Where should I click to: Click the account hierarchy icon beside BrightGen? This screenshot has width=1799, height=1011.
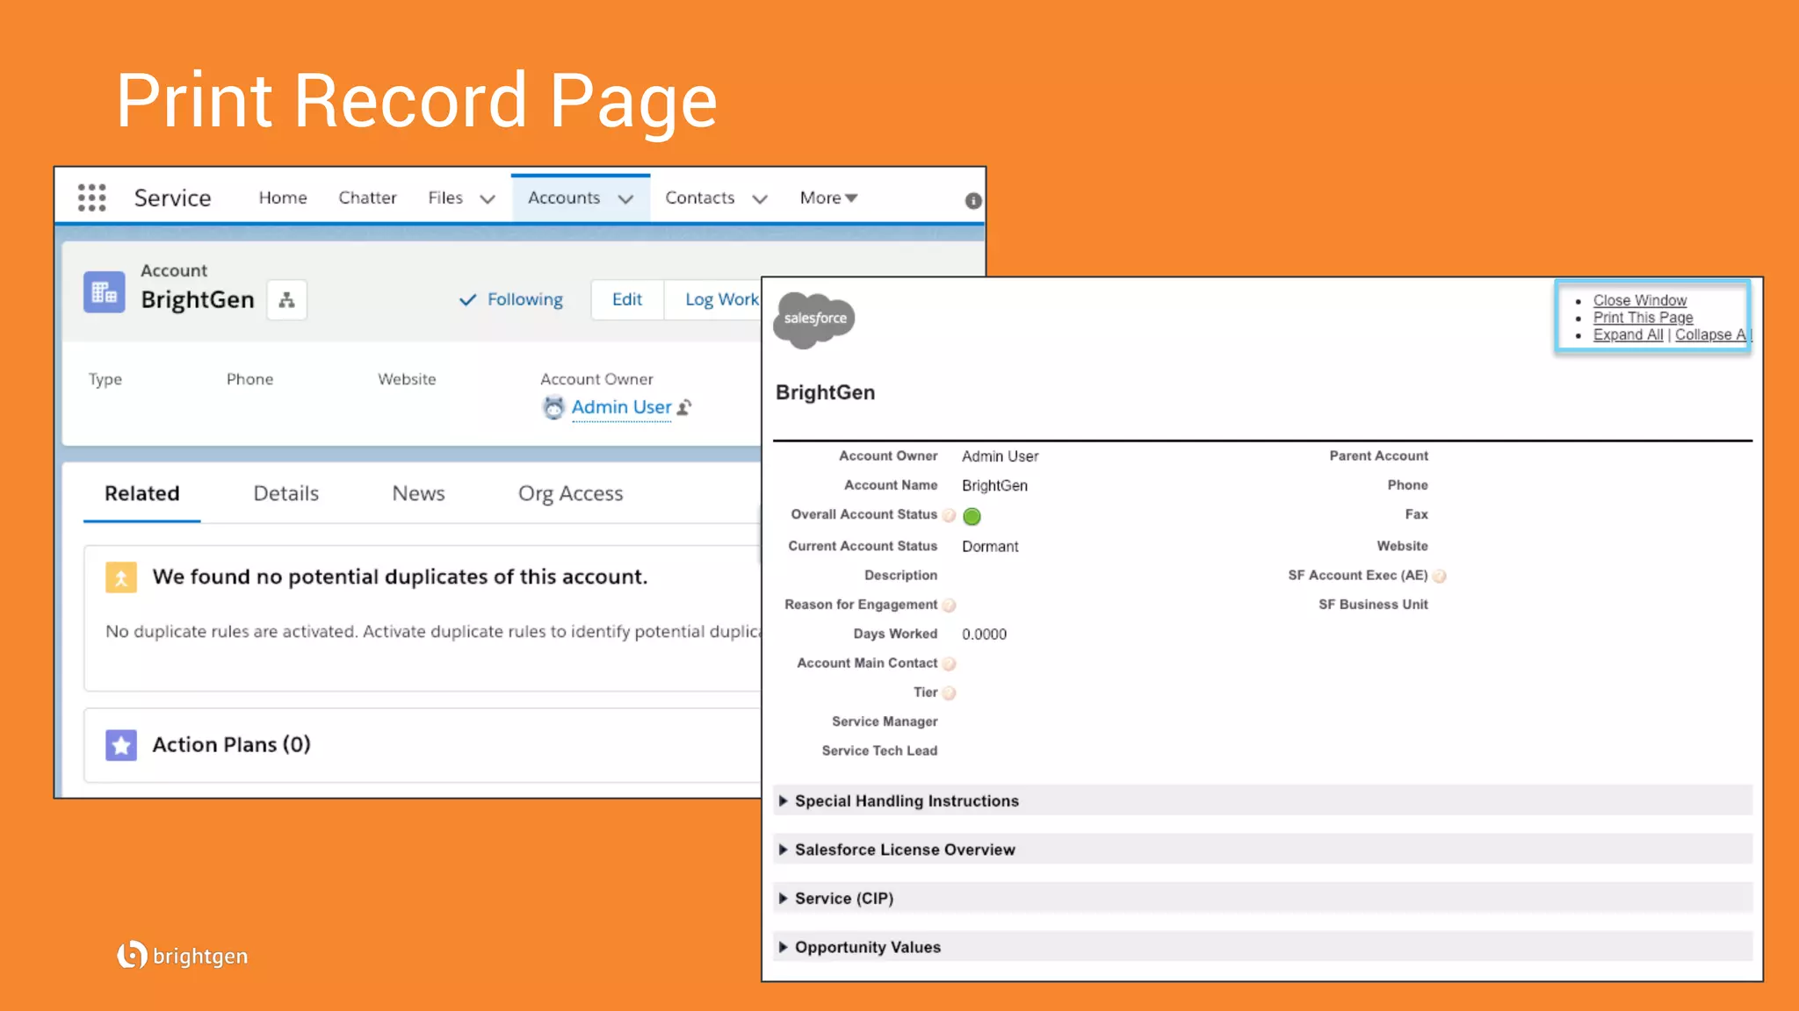[x=286, y=300]
